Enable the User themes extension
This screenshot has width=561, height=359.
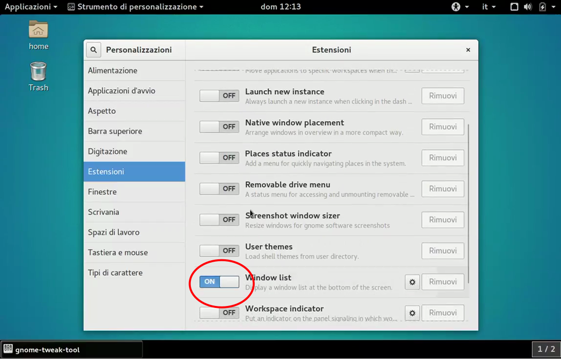point(219,251)
